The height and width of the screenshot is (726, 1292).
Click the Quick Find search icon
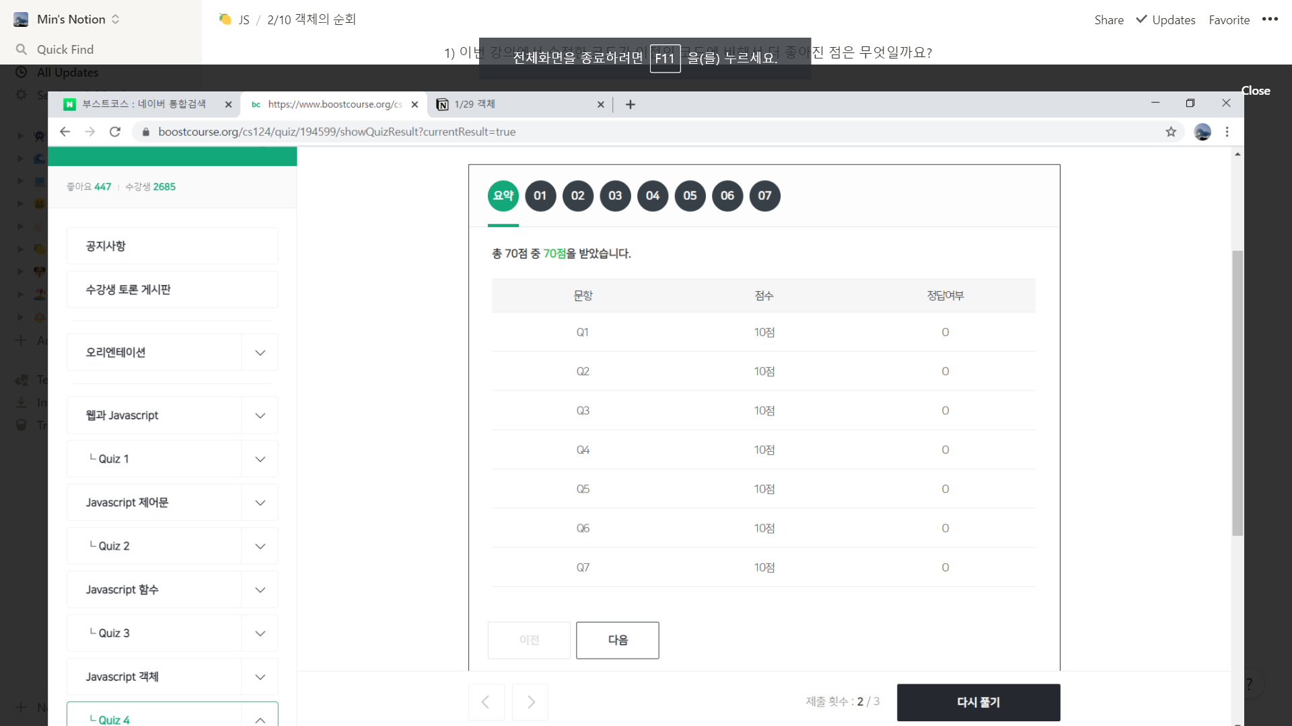[22, 49]
